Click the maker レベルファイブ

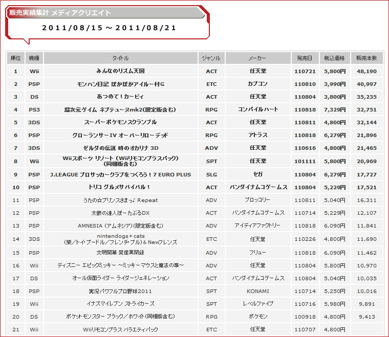tap(258, 304)
